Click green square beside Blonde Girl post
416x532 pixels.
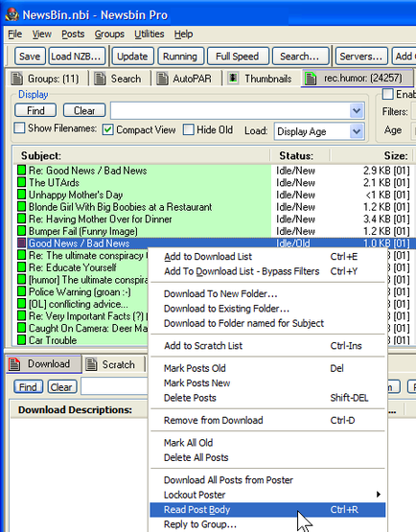[x=21, y=207]
